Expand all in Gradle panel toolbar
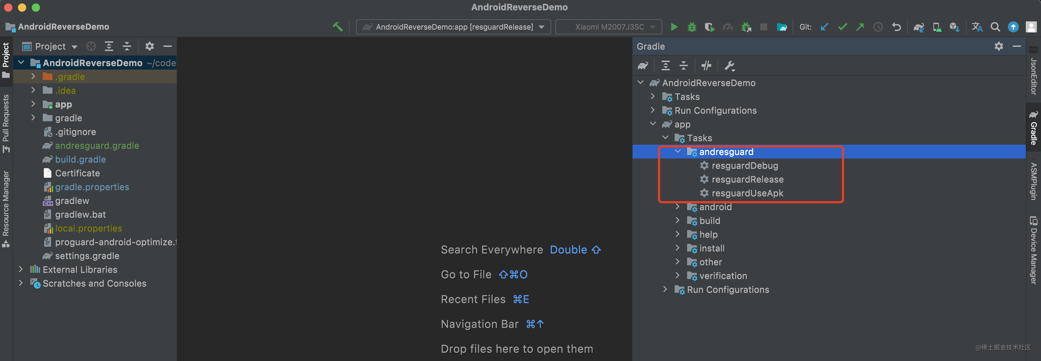Screen dimensions: 1041x361 (666, 65)
